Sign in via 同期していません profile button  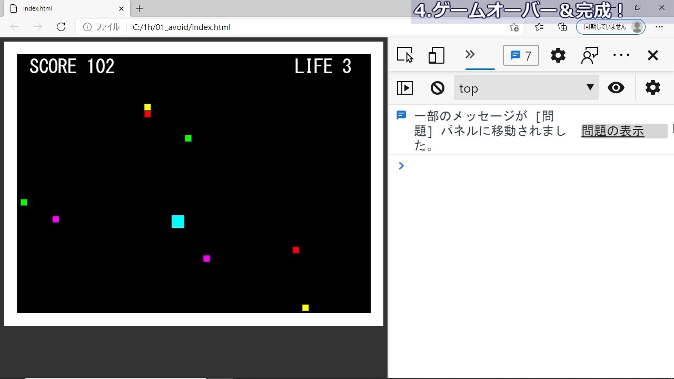610,27
